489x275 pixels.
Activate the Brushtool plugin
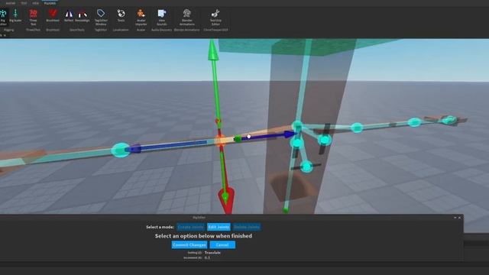point(53,15)
